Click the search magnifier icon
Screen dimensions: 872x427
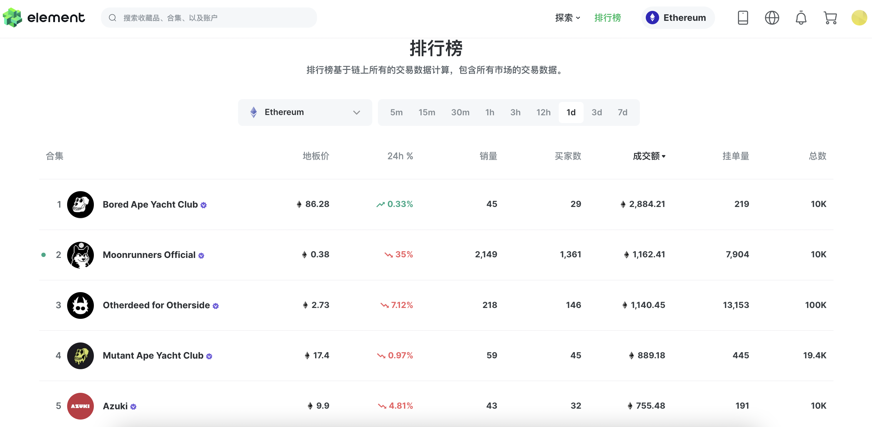click(112, 18)
